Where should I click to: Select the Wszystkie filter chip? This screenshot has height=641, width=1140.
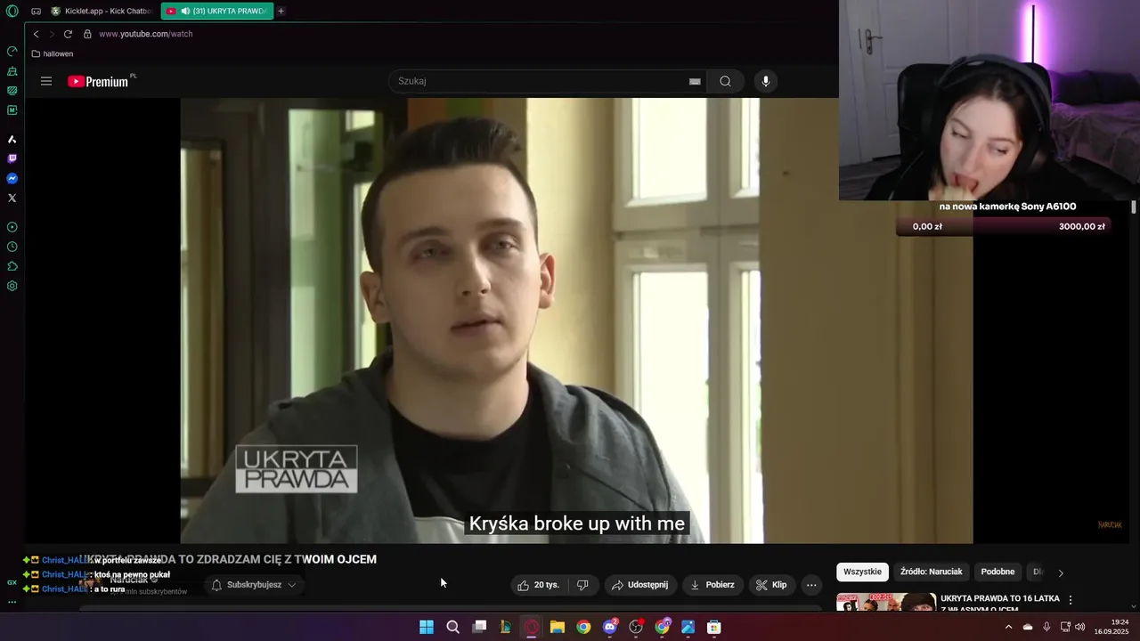coord(862,572)
